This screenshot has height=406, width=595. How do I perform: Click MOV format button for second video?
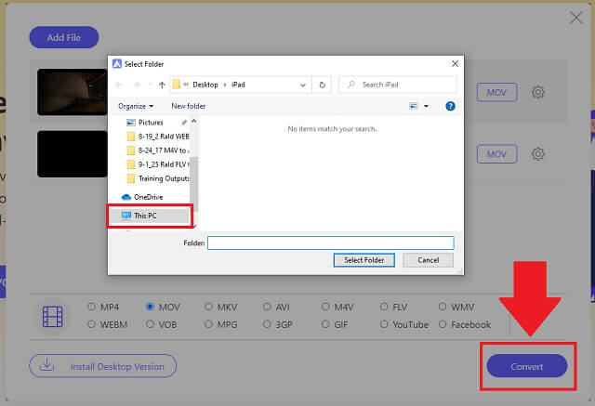coord(496,154)
